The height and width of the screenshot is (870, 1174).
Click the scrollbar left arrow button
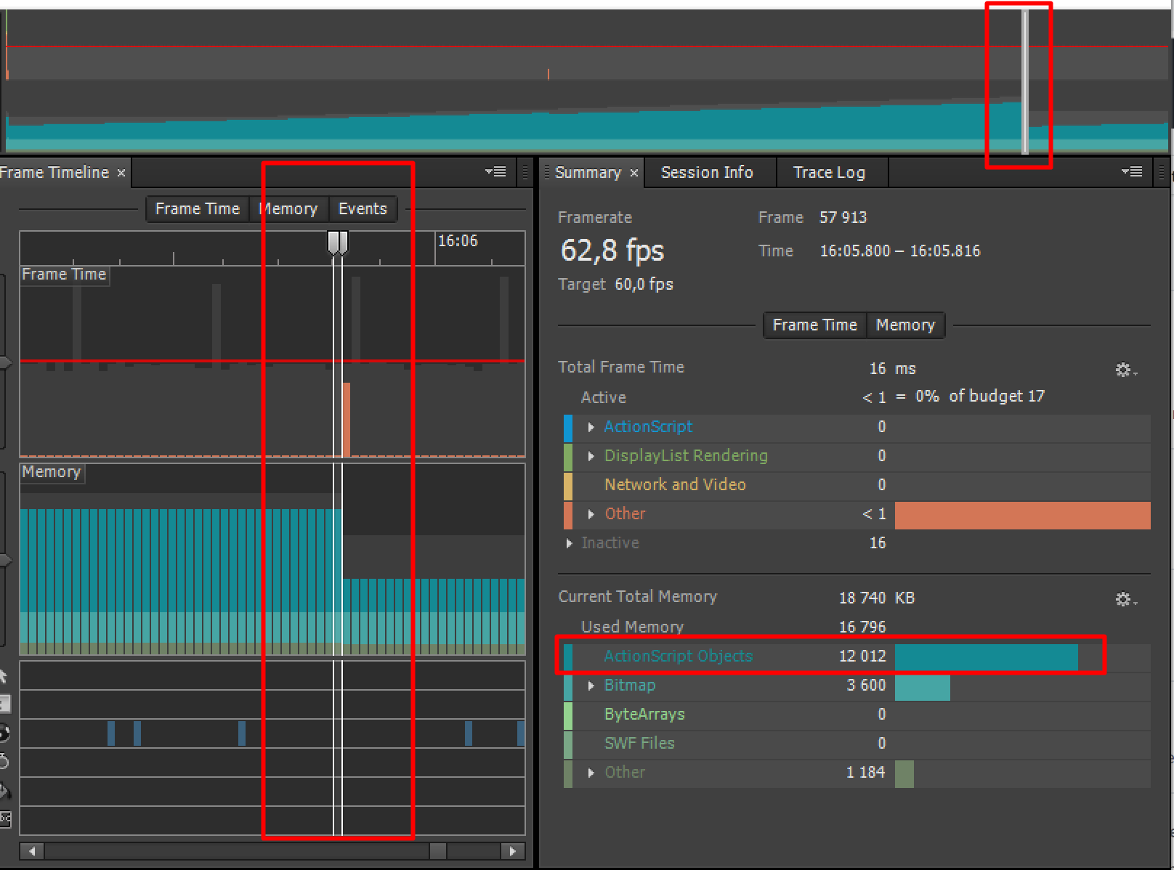(32, 851)
